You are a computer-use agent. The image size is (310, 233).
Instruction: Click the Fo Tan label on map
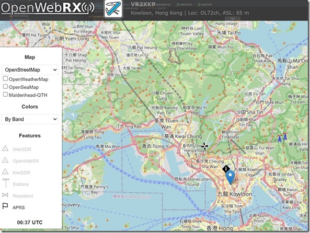(255, 94)
